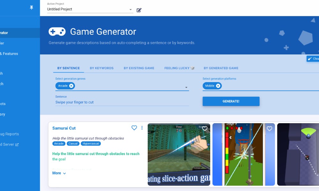Click the Arcade tag on Samurai Cut

tap(59, 144)
